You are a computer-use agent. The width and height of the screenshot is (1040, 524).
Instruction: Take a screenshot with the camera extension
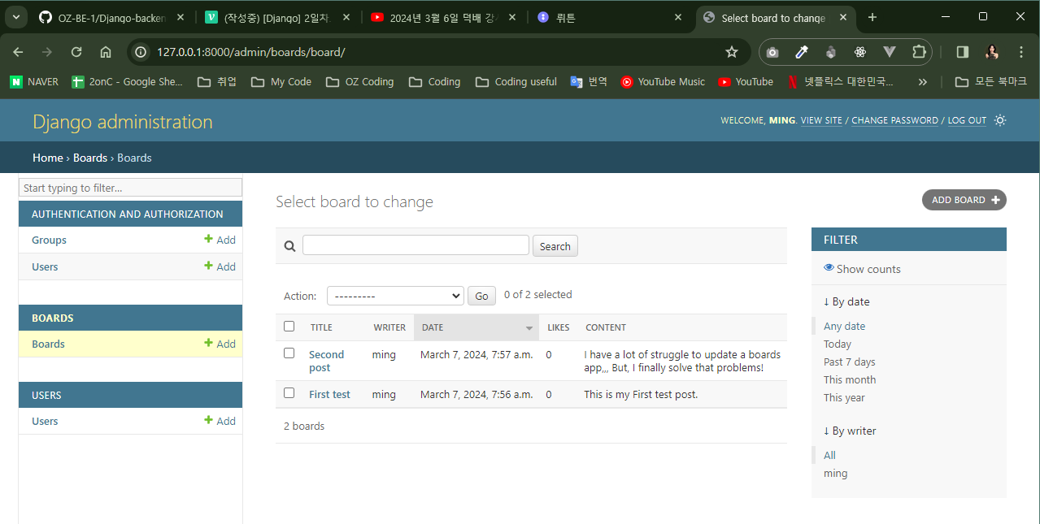click(x=772, y=51)
